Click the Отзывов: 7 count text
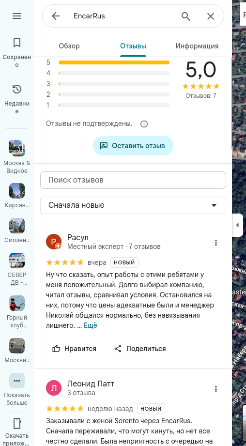This screenshot has width=246, height=446. pyautogui.click(x=201, y=96)
